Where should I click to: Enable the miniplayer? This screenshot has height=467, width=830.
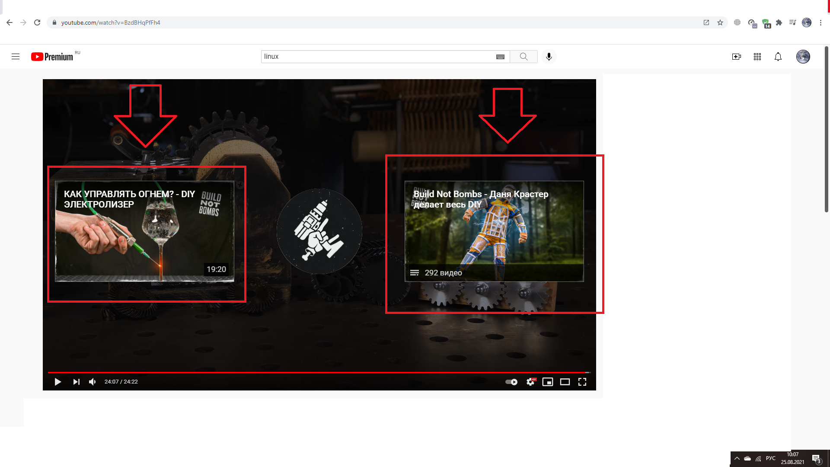pos(548,382)
